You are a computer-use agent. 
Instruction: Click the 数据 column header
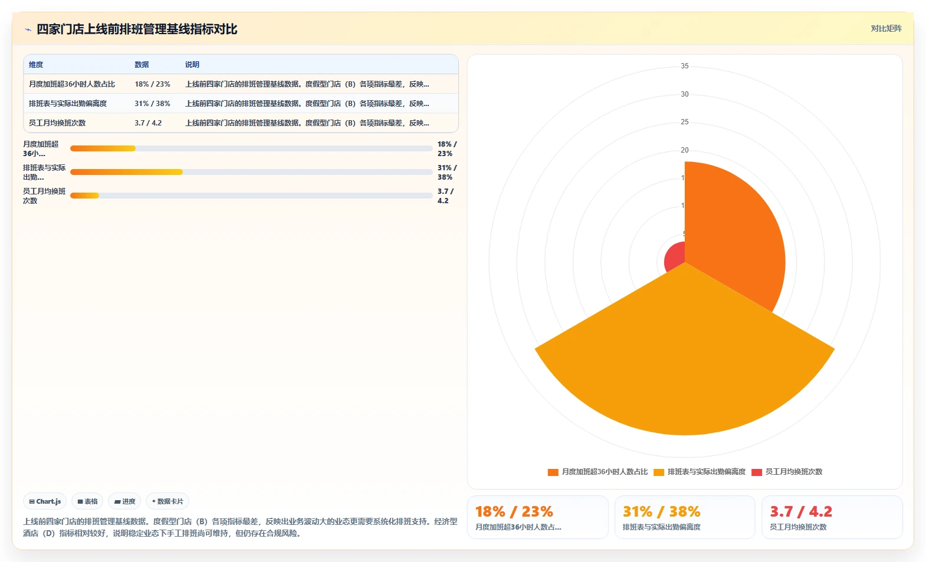click(x=142, y=65)
